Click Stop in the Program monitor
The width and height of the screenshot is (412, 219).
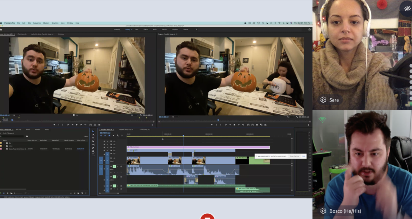(235, 125)
